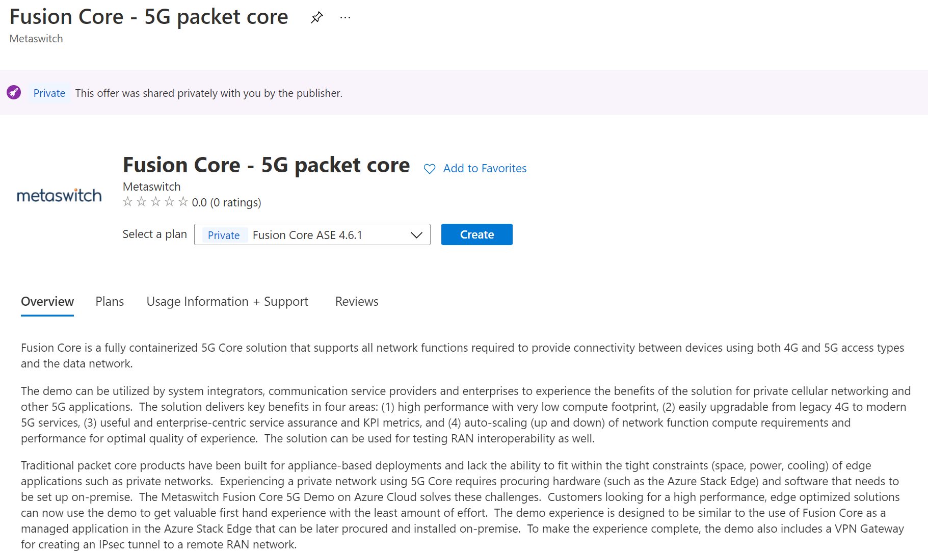Click the heart favorites icon
The image size is (928, 553).
click(430, 169)
